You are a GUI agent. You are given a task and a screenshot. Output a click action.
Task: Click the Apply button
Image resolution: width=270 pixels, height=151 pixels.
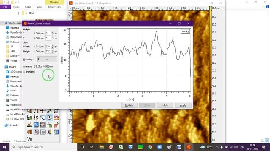[183, 105]
